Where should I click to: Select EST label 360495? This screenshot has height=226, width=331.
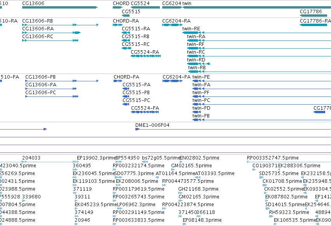(82, 166)
